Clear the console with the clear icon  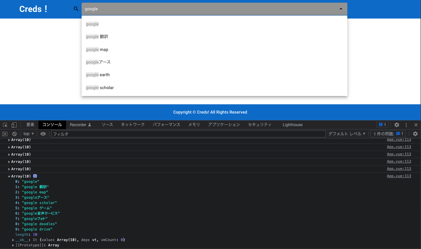click(x=14, y=133)
